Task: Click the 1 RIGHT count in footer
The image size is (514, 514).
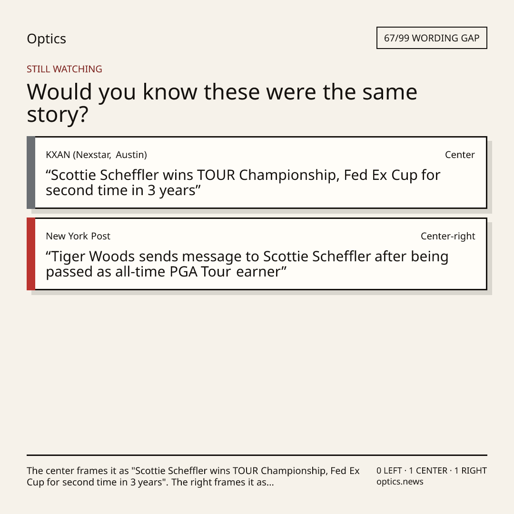Action: pos(470,471)
